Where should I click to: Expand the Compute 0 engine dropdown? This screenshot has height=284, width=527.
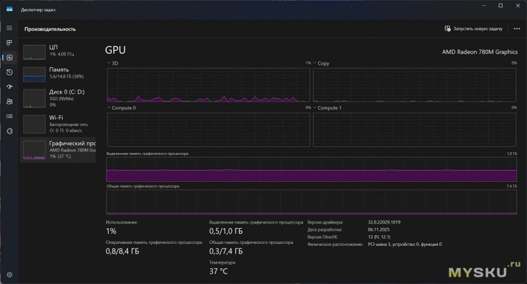point(109,107)
